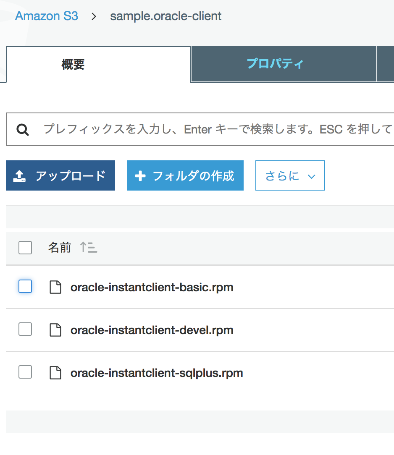The width and height of the screenshot is (394, 455).
Task: Check the oracle-instantclient-basic.rpm checkbox
Action: pos(25,286)
